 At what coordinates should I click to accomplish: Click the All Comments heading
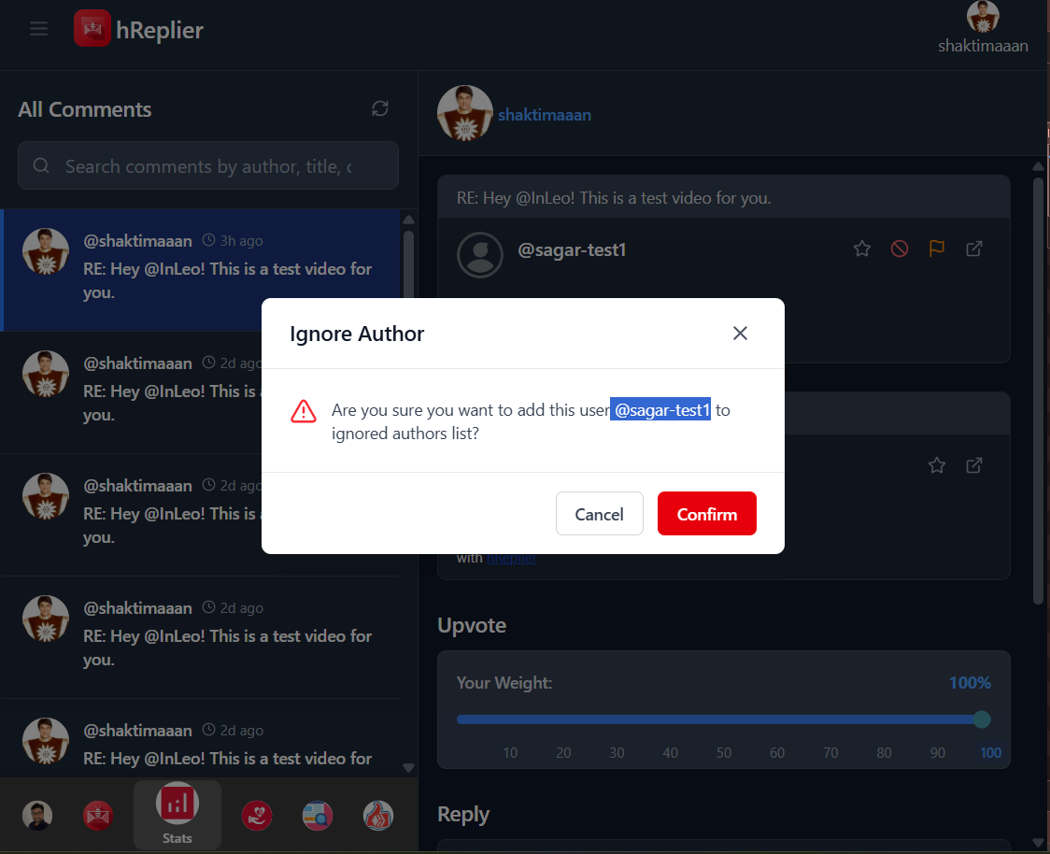point(84,109)
